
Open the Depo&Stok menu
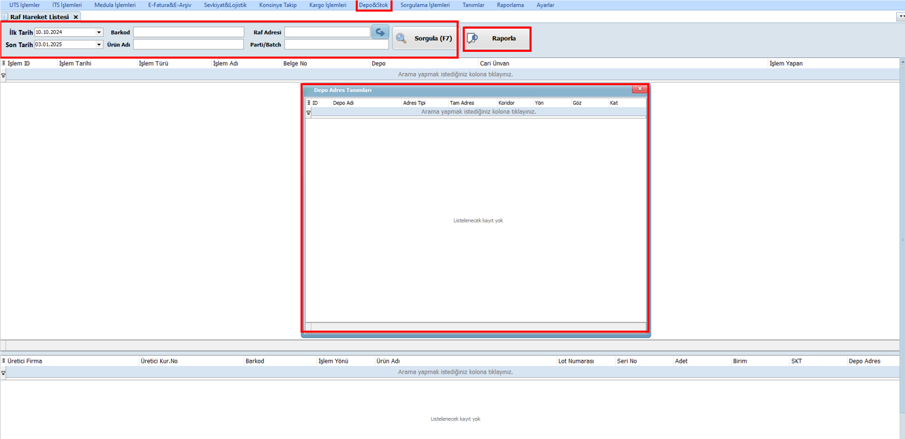click(373, 5)
